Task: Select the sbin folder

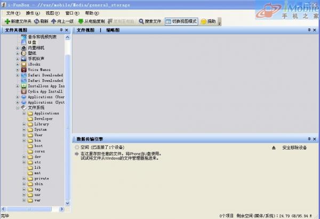Action: click(x=38, y=184)
